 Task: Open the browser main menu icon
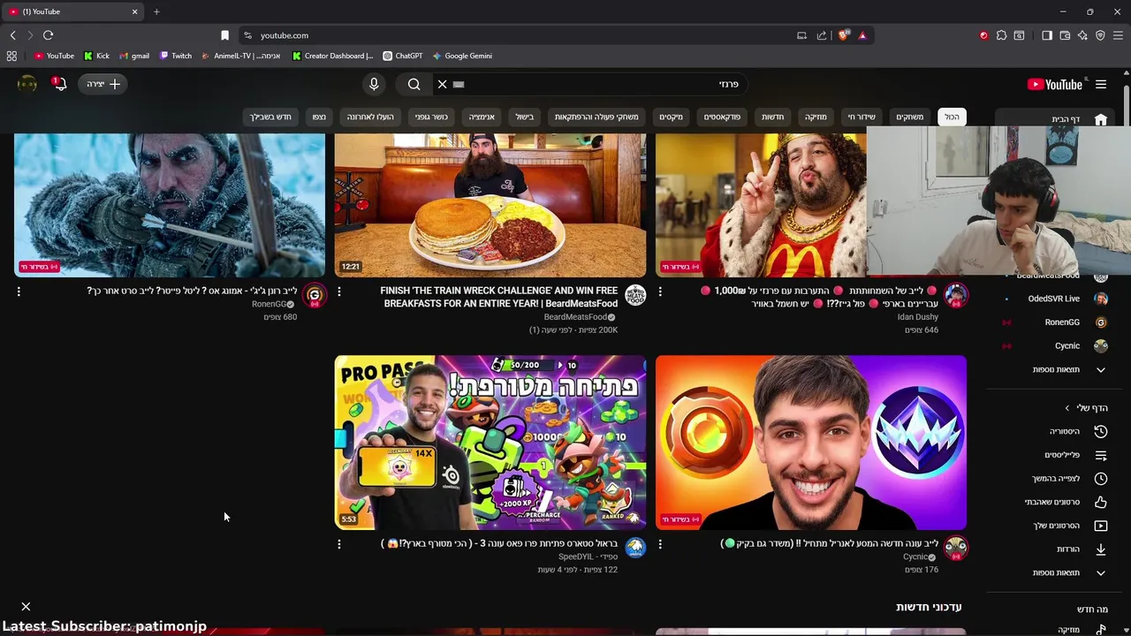(x=1119, y=35)
